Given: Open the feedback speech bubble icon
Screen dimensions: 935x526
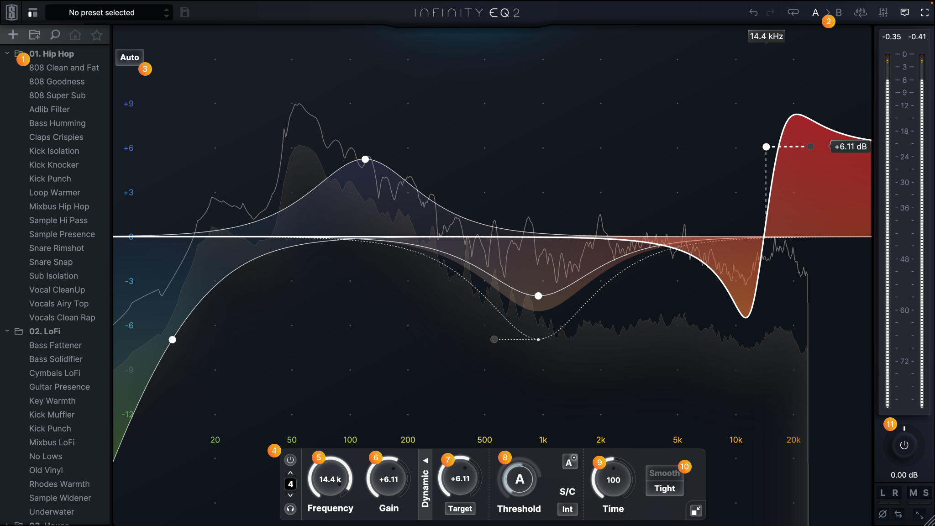Looking at the screenshot, I should click(x=904, y=12).
